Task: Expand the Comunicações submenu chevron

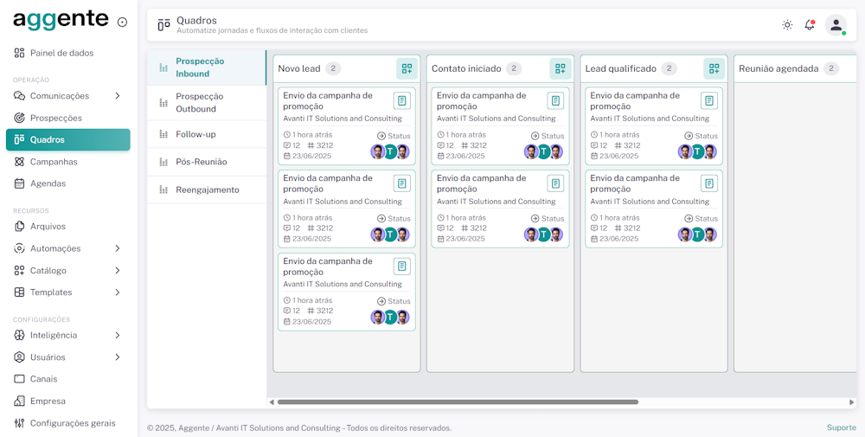Action: pos(117,96)
